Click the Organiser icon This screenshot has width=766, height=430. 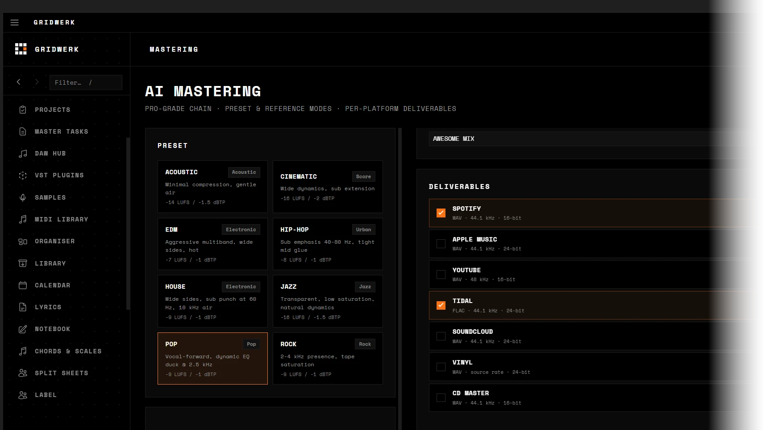click(x=23, y=241)
